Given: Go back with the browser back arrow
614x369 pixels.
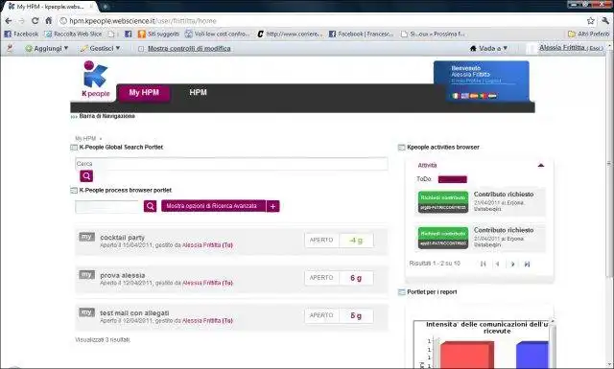Looking at the screenshot, I should (x=9, y=21).
